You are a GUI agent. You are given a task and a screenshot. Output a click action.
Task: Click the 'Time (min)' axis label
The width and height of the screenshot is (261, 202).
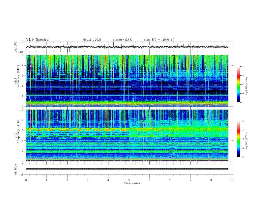click(132, 183)
